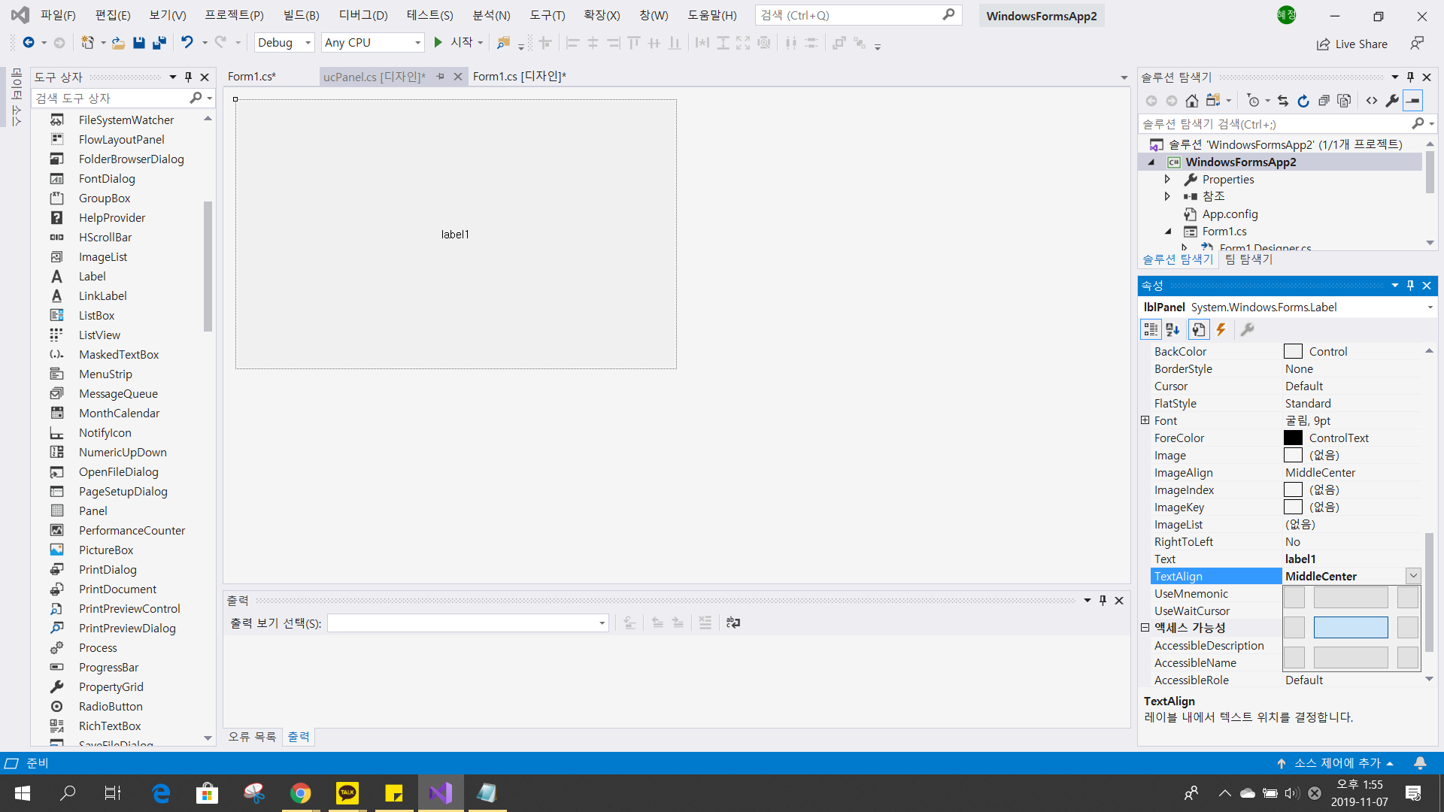
Task: Click the green Start debugging arrow
Action: pyautogui.click(x=438, y=43)
